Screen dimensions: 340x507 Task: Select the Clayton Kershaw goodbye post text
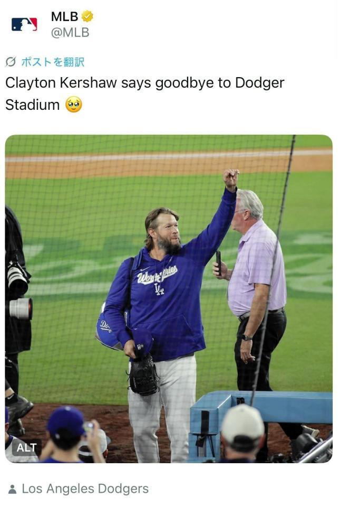point(144,94)
